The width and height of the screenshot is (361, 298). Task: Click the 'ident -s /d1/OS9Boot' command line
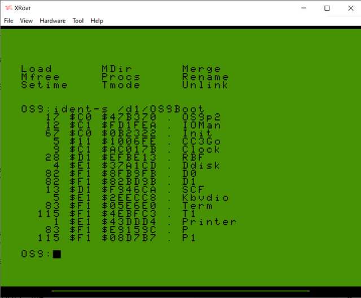tap(129, 109)
